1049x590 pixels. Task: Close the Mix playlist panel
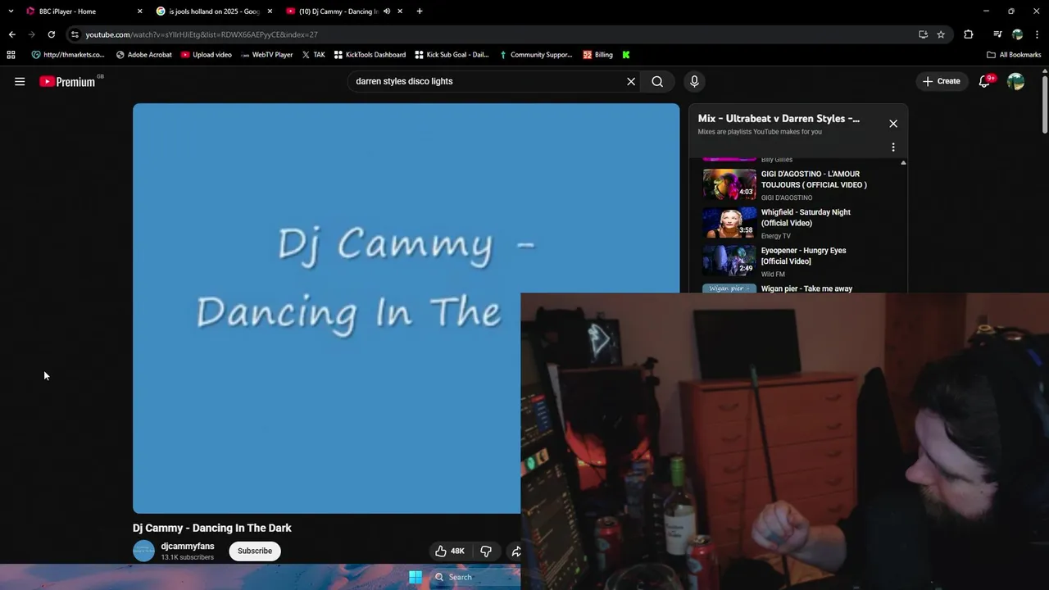[x=893, y=124]
